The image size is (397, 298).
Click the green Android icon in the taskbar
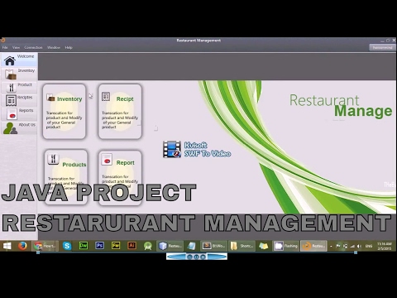click(x=148, y=246)
